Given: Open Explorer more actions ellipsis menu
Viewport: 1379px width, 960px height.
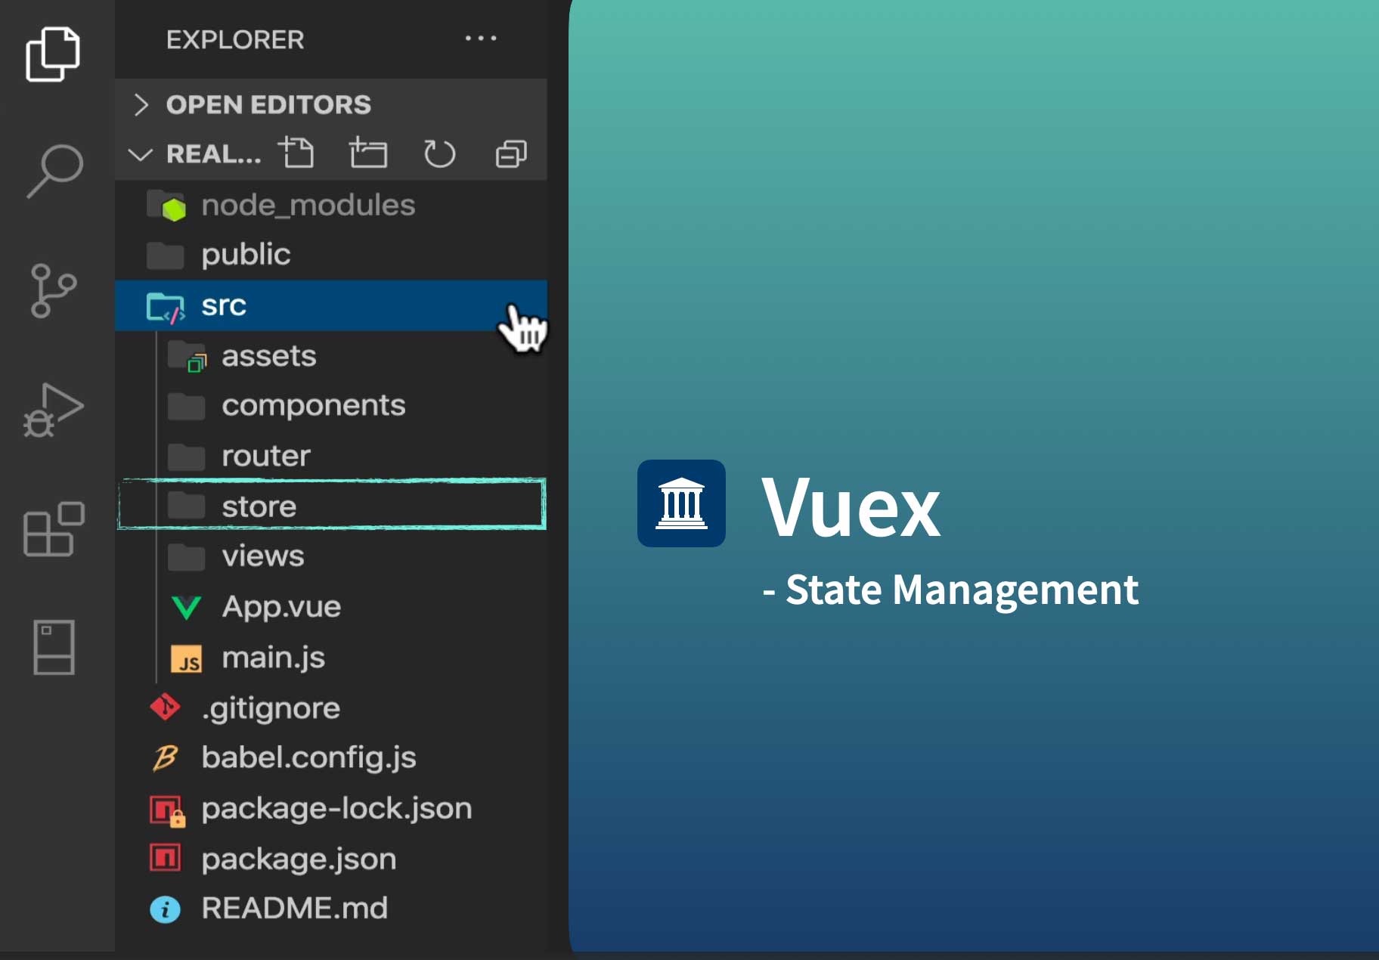Looking at the screenshot, I should (481, 38).
